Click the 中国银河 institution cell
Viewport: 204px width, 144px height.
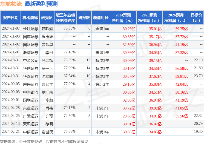(31, 92)
